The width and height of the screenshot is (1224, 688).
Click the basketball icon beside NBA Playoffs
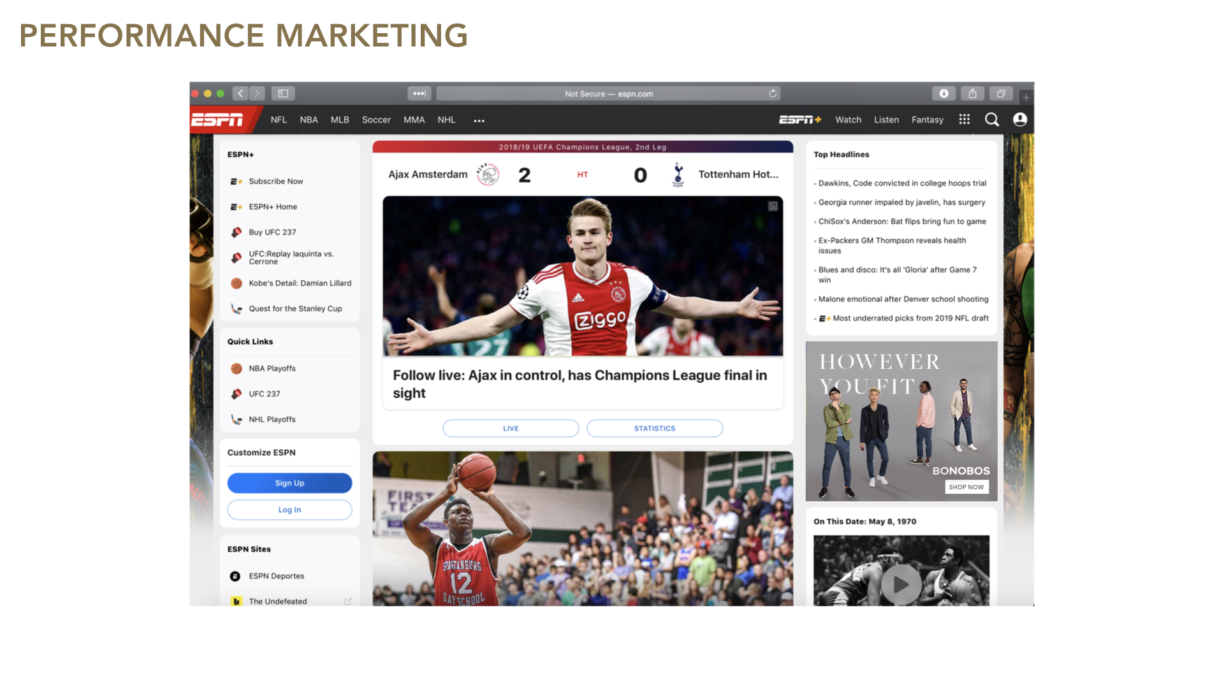tap(237, 369)
